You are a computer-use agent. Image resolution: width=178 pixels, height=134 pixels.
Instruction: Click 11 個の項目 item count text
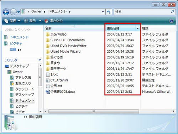click(33, 117)
